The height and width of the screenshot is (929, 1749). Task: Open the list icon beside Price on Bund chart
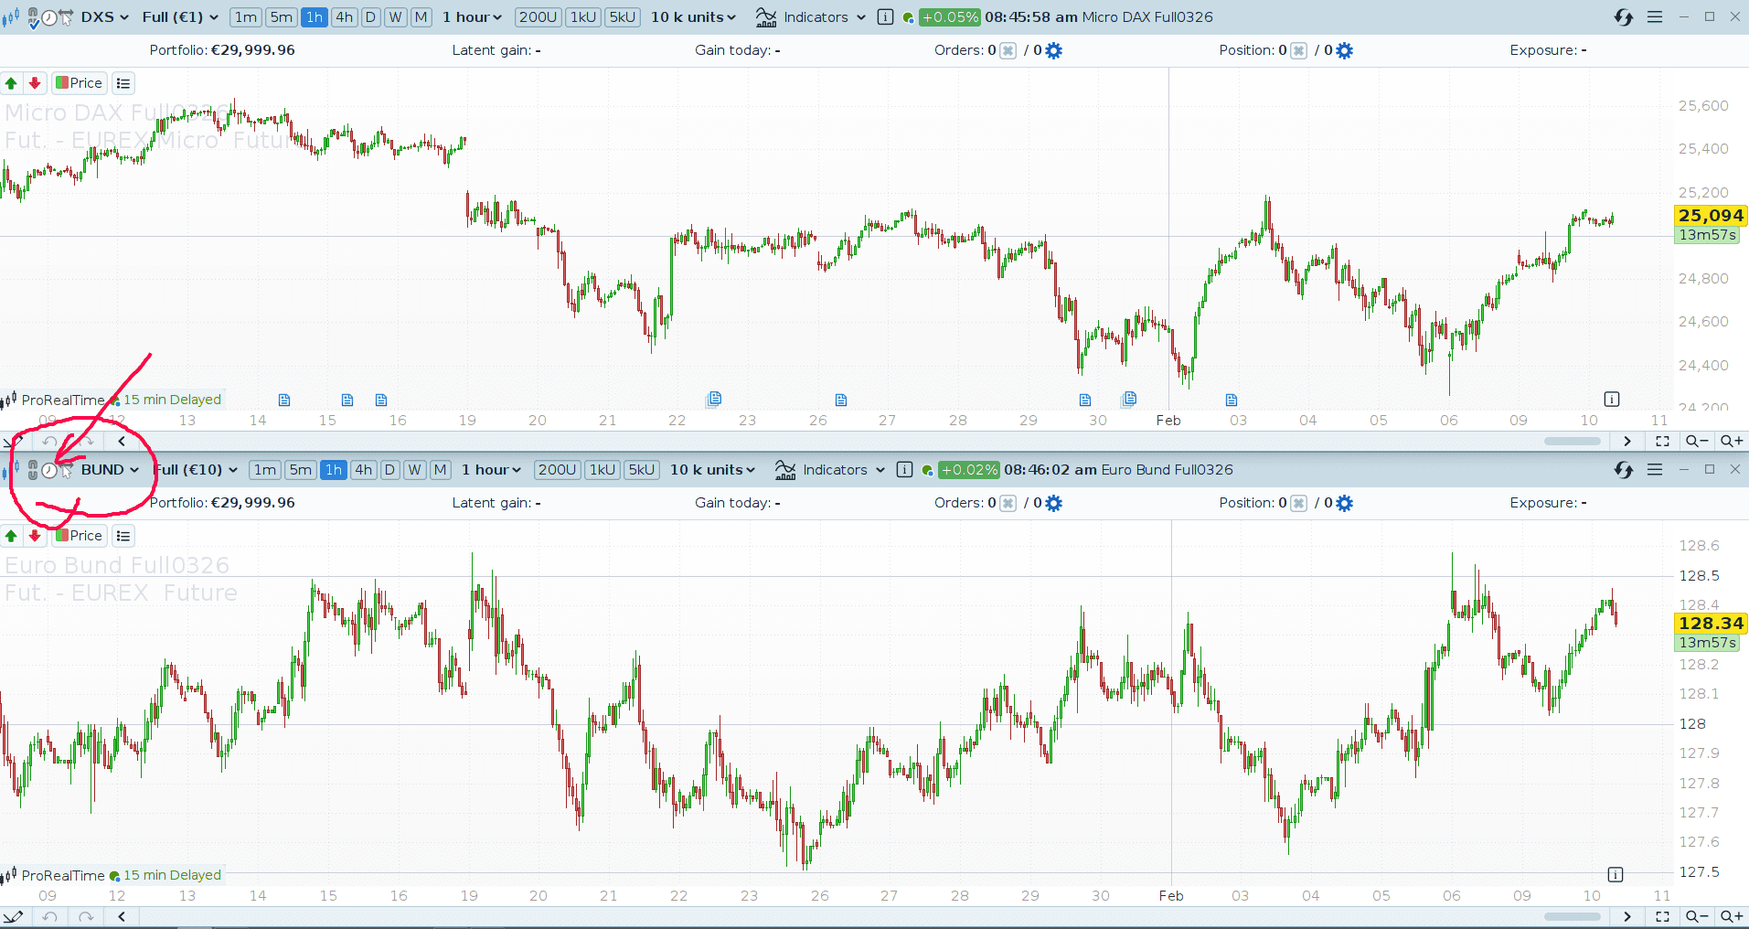pos(123,536)
